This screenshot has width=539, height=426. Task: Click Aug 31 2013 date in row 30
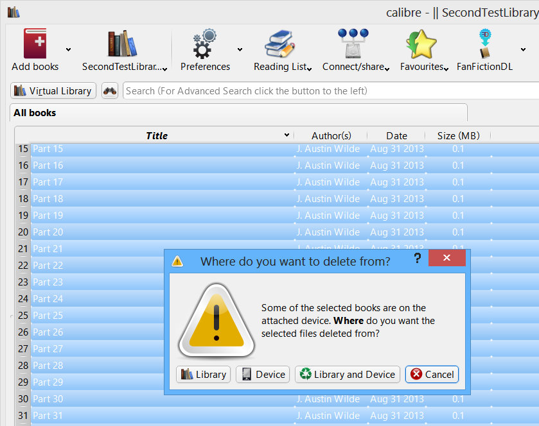pos(396,399)
